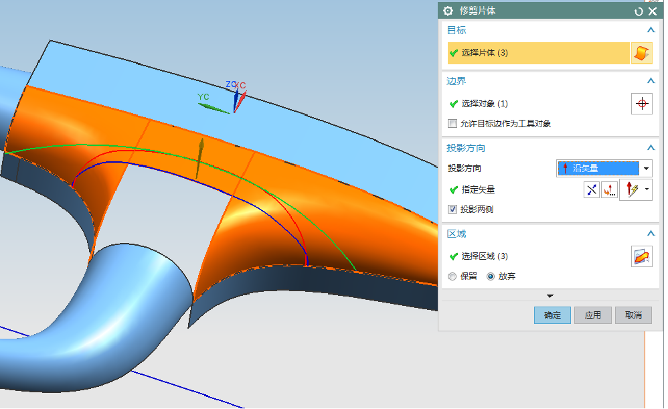668x409 pixels.
Task: Click the 确定 button
Action: [552, 315]
